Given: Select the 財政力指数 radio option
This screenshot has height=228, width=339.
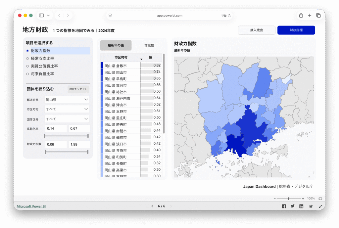Looking at the screenshot, I should (27, 51).
